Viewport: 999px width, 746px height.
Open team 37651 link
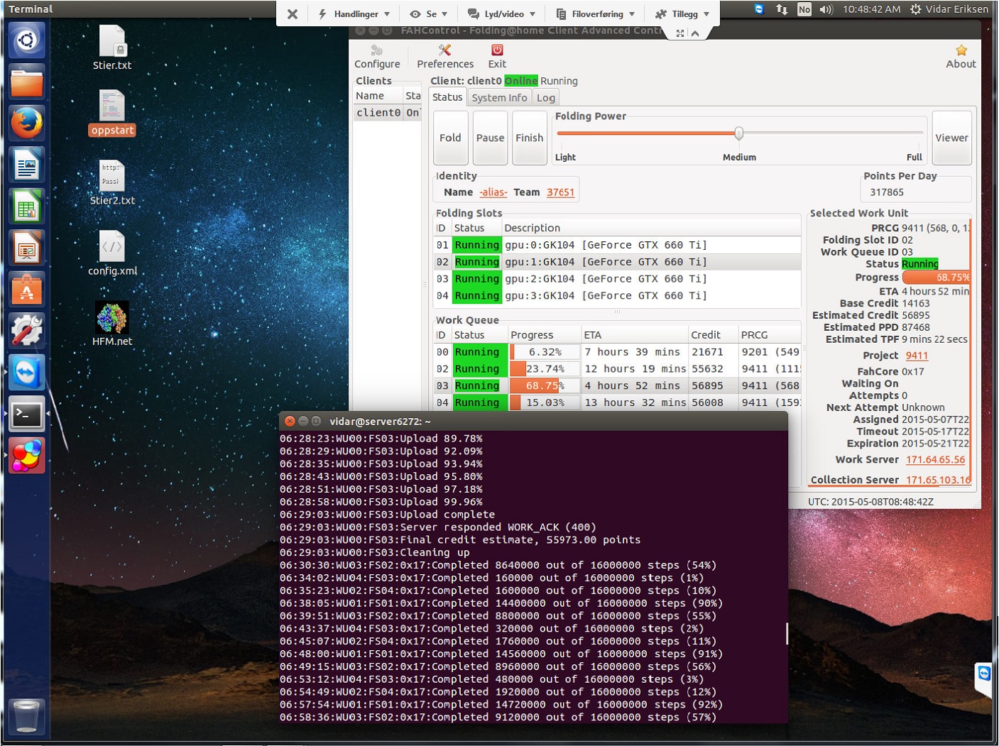pos(560,192)
